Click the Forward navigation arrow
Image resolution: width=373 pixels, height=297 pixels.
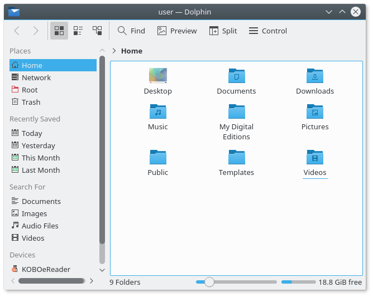coord(36,31)
